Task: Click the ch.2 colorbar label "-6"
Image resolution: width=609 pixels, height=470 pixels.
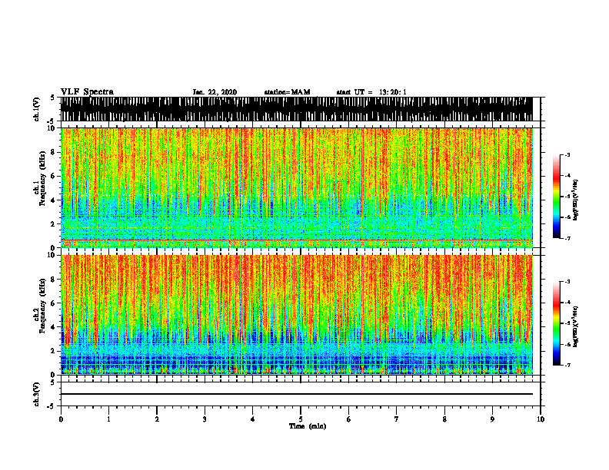Action: click(x=567, y=344)
